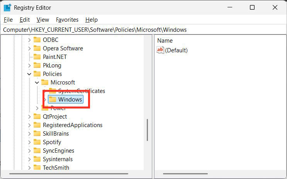Expand the SyncEngines key
The image size is (287, 179).
(29, 151)
